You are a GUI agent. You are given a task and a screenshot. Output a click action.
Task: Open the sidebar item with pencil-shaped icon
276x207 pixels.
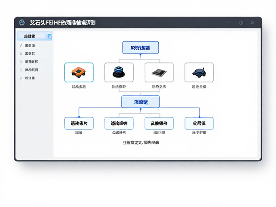click(34, 45)
